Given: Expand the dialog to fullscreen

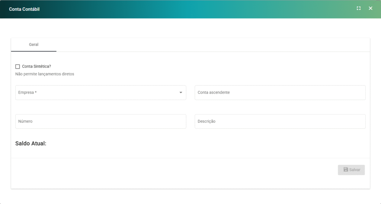Looking at the screenshot, I should point(359,9).
